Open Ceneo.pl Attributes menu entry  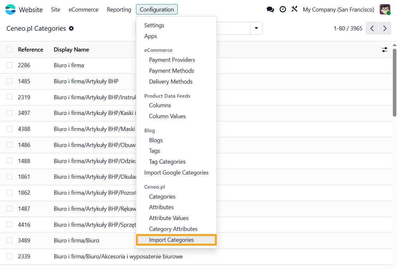click(161, 207)
